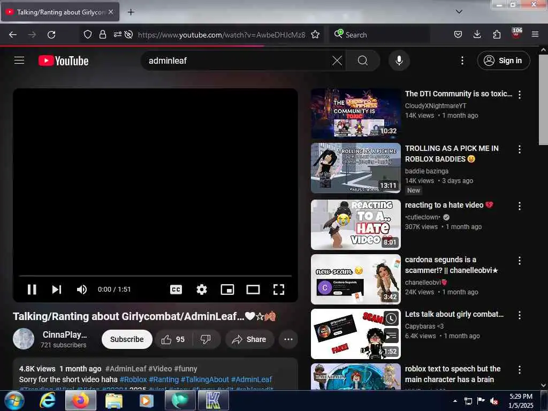List all tabs dropdown arrow
Viewport: 548px width, 411px height.
click(x=459, y=12)
